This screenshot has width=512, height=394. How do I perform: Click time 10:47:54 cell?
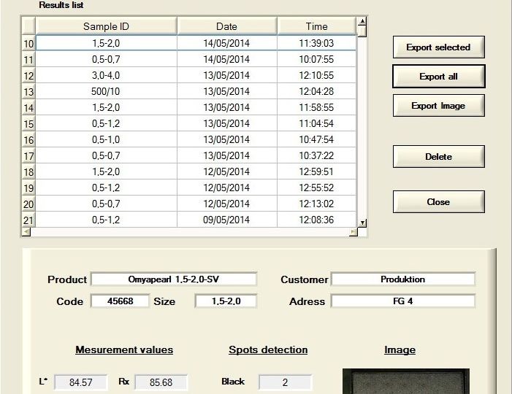(316, 139)
